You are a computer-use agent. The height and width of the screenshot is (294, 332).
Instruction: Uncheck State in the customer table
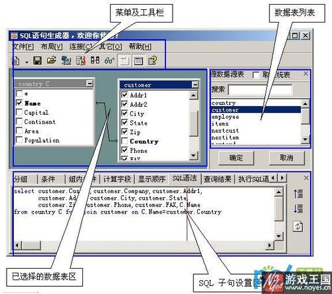click(x=125, y=123)
